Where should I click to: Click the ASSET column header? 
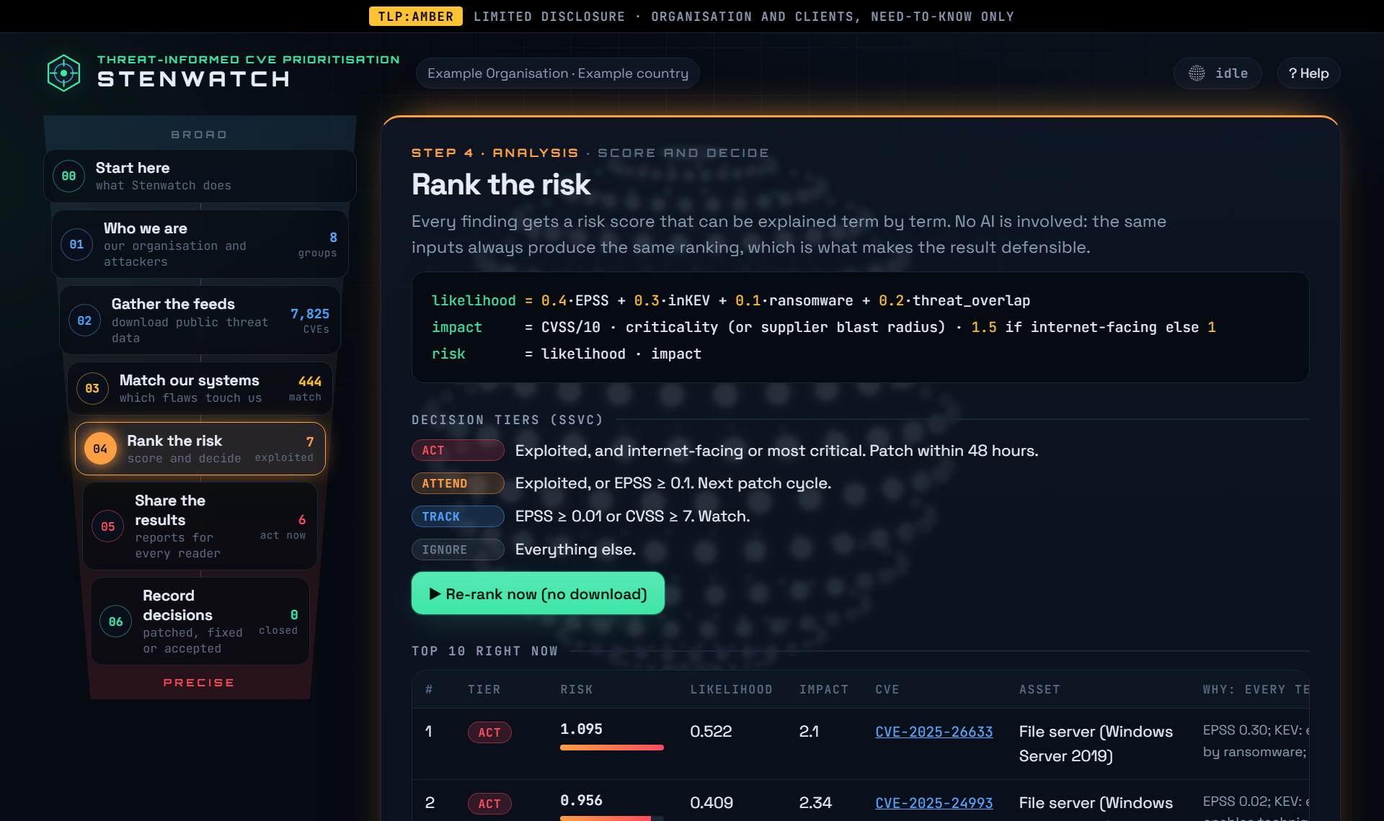[x=1039, y=689]
